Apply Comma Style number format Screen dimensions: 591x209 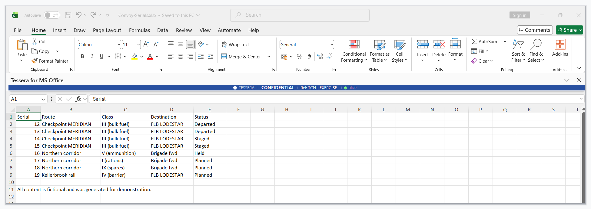(309, 57)
